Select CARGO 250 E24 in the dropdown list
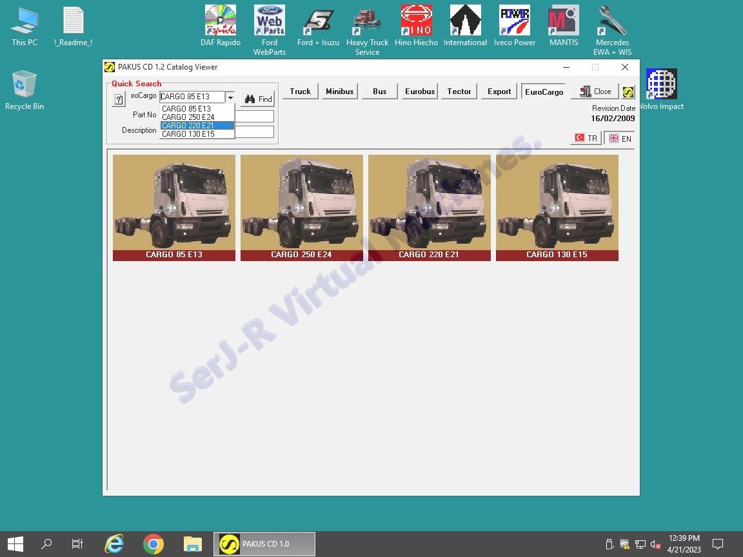 point(197,117)
